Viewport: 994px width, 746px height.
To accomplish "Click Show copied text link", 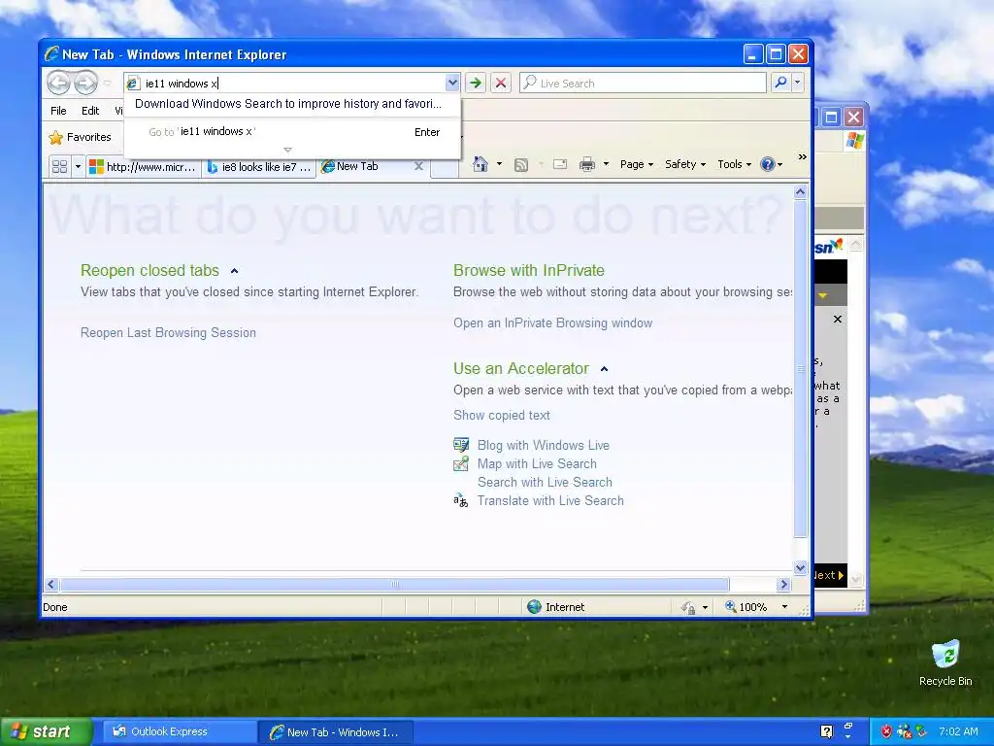I will click(x=502, y=416).
